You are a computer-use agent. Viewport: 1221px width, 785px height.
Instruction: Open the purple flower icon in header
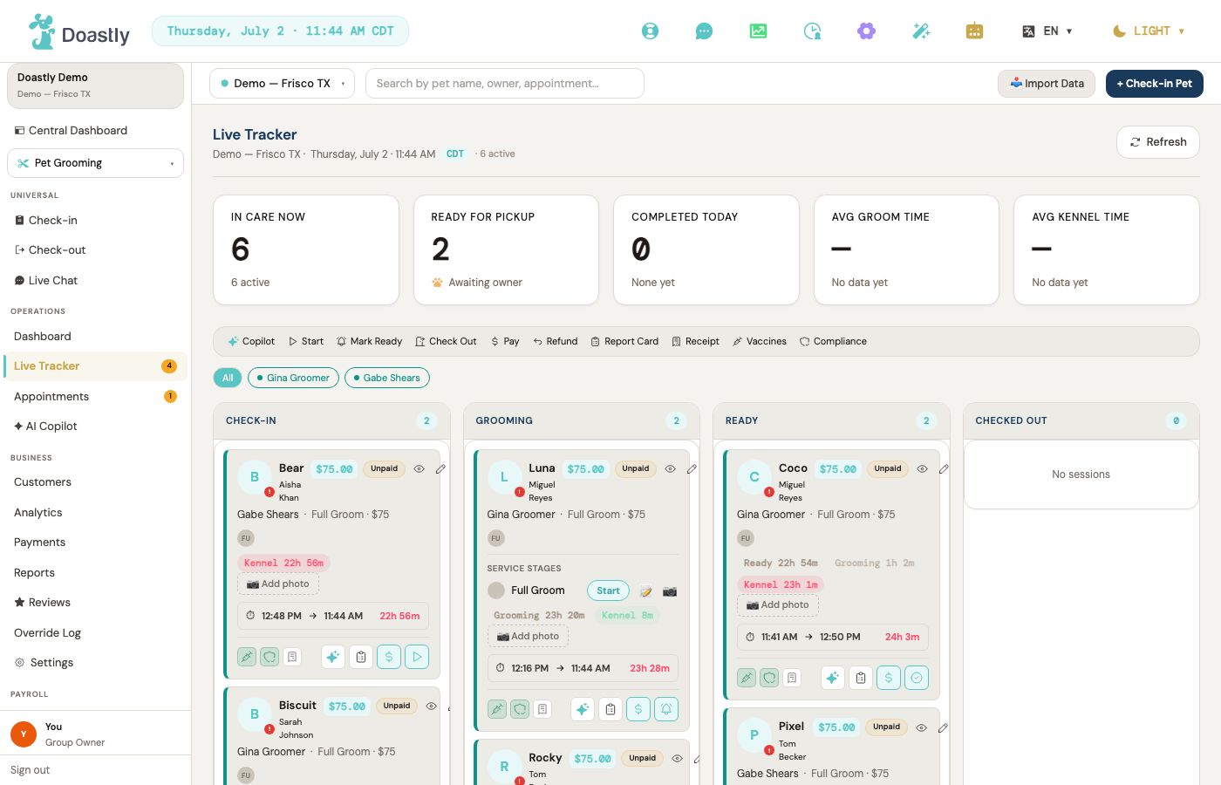pyautogui.click(x=866, y=31)
